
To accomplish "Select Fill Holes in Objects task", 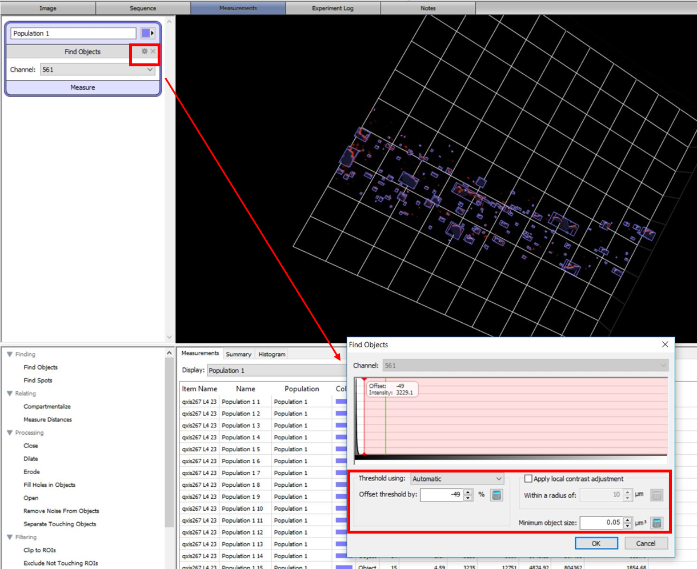I will pyautogui.click(x=49, y=485).
